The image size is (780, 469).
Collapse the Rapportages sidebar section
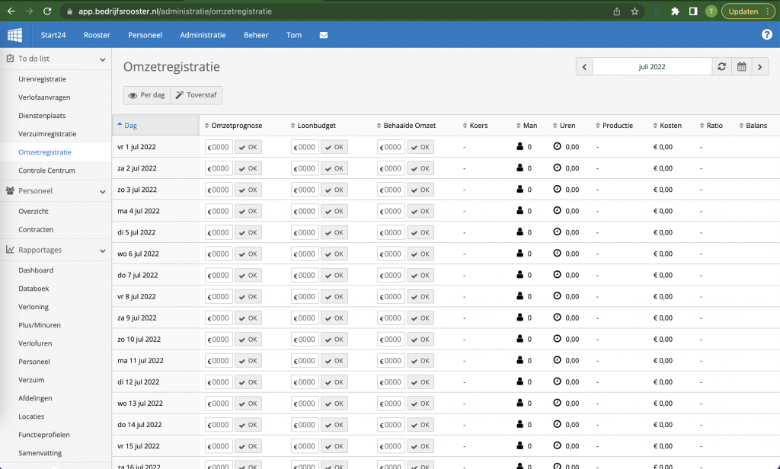103,250
